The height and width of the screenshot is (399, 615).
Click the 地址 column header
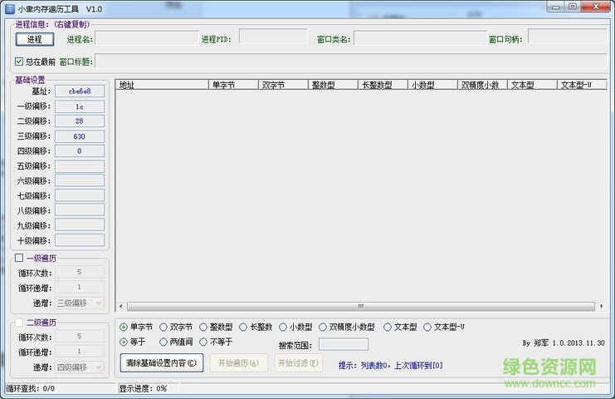162,85
